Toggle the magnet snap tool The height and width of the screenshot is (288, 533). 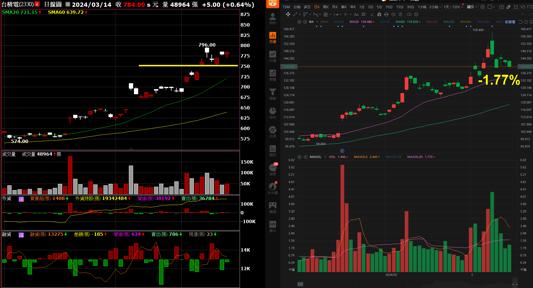click(379, 14)
